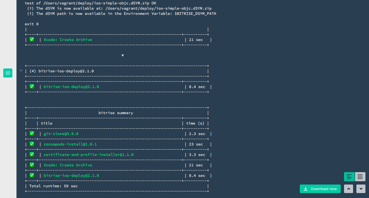The height and width of the screenshot is (198, 369).
Task: Click the collapse triangle below Xcode Create Archive
Action: [123, 56]
